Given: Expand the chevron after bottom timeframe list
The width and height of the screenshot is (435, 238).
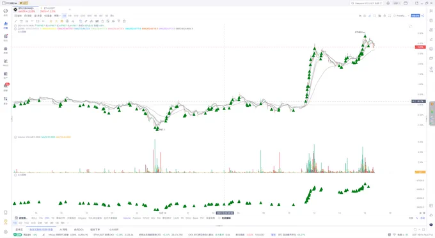Looking at the screenshot, I should coord(68,223).
